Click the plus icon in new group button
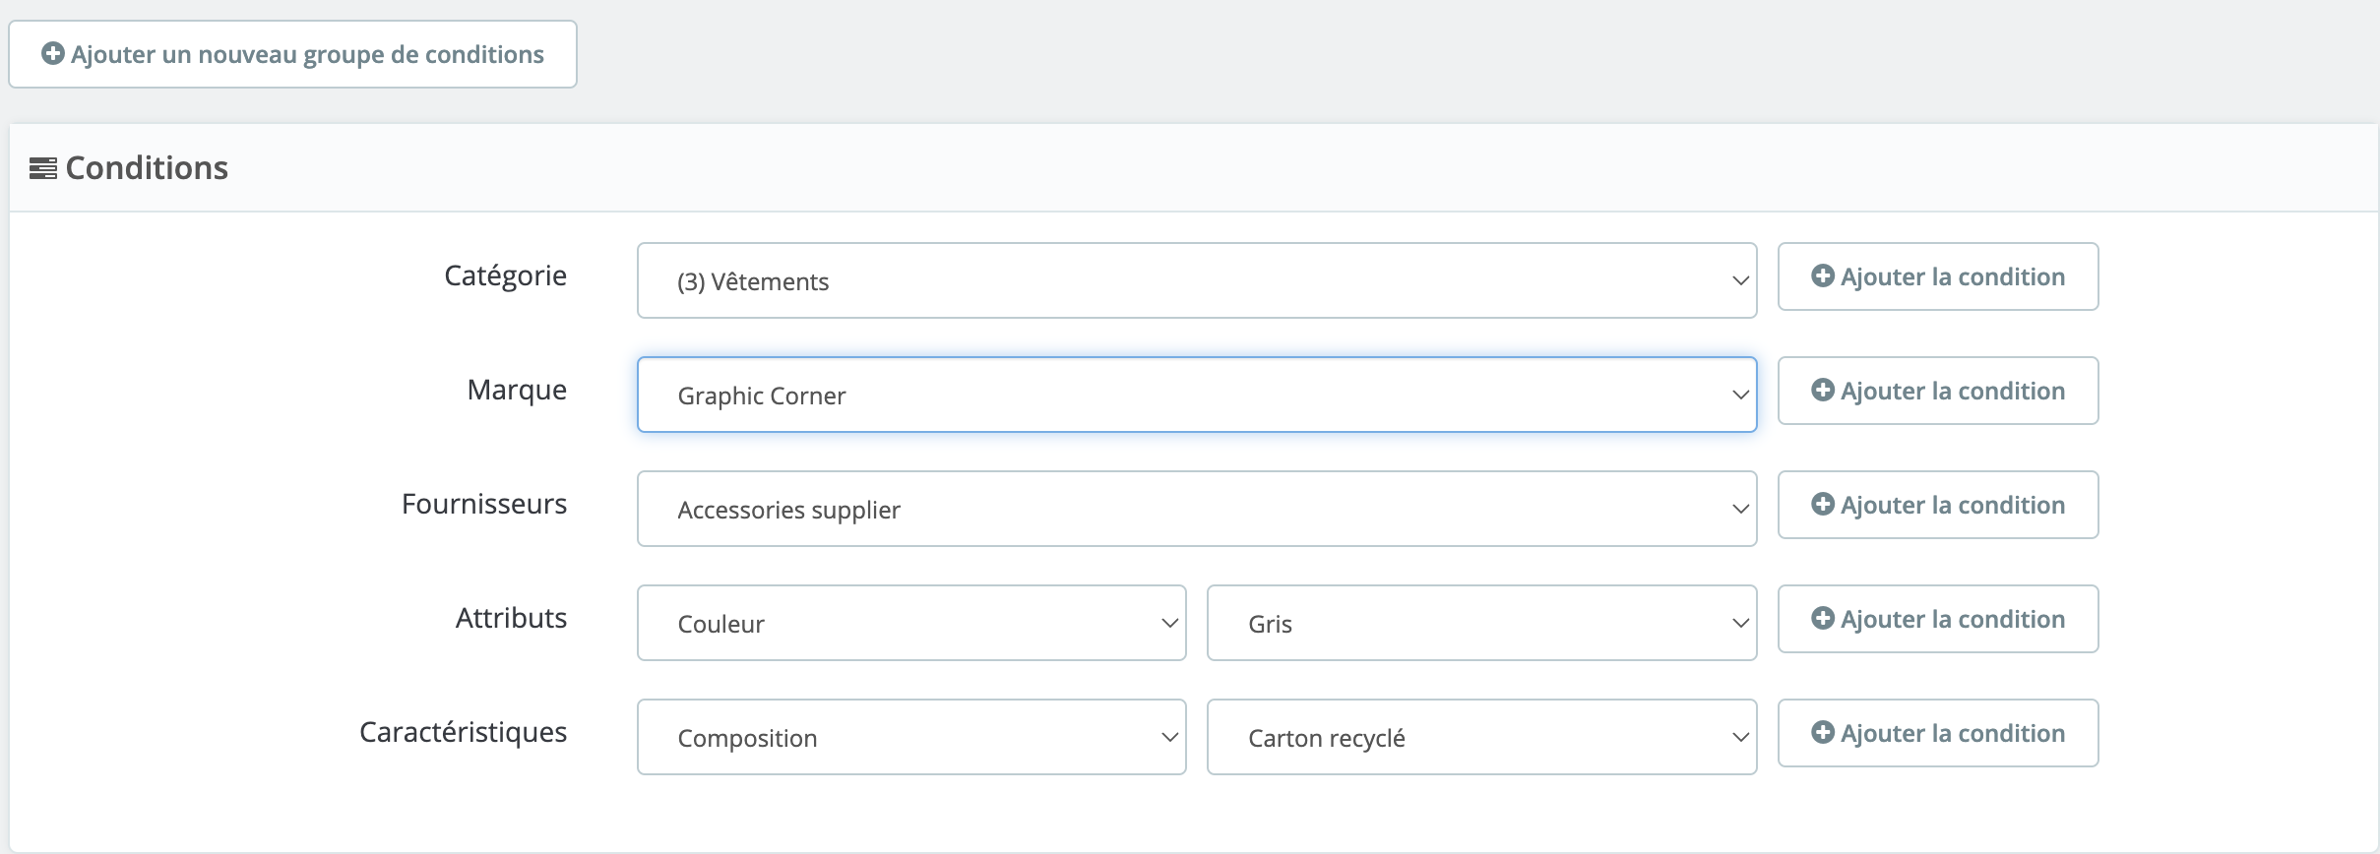 pos(53,53)
